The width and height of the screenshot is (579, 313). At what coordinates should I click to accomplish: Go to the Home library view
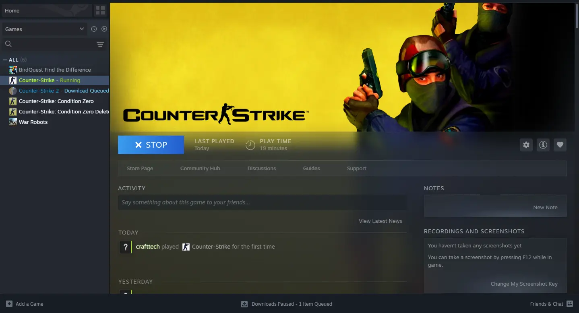point(47,10)
